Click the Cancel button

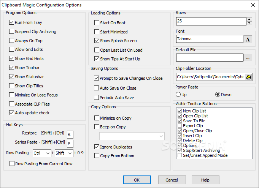click(x=172, y=180)
